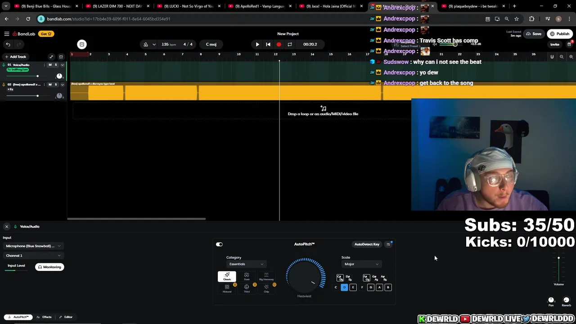
Task: Select the Classic AutoPitch preset
Action: (227, 276)
